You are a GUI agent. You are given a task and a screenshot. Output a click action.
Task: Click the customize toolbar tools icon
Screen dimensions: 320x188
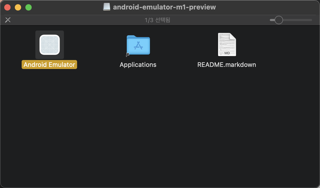(8, 20)
